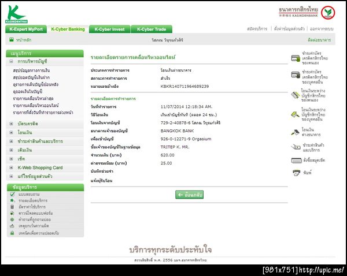Image resolution: width=347 pixels, height=276 pixels.
Task: Click the ดาวน์โหลดแบบฟอร์ม link
Action: point(36,213)
